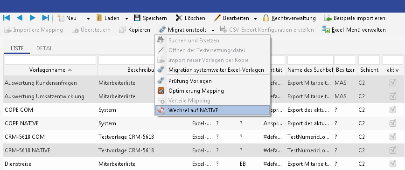Click the Kopieren pages icon

click(x=122, y=30)
